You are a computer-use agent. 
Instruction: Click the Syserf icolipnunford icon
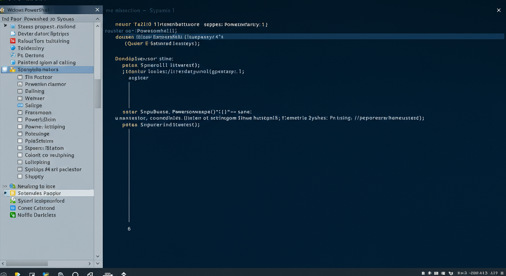pyautogui.click(x=13, y=201)
